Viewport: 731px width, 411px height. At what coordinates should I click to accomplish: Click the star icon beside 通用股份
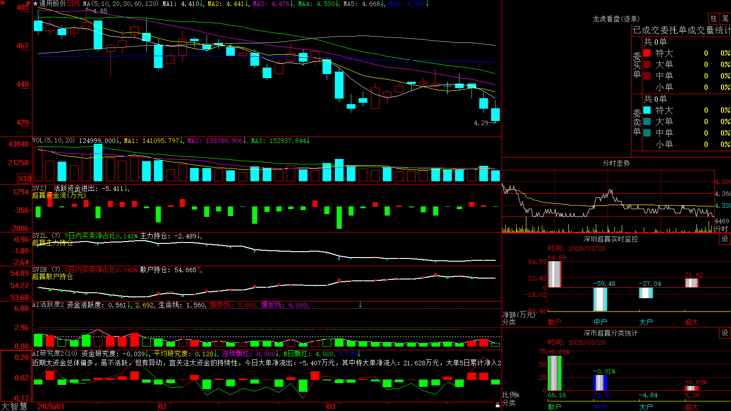(x=35, y=4)
